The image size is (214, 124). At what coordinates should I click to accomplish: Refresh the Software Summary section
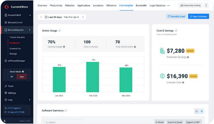point(66,111)
